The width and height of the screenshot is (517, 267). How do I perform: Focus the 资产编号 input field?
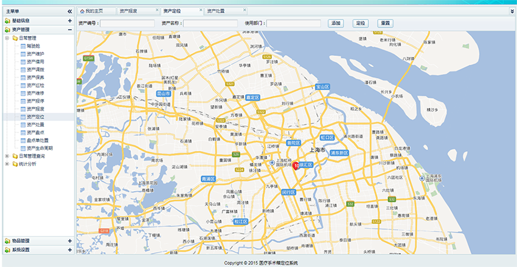pos(127,23)
